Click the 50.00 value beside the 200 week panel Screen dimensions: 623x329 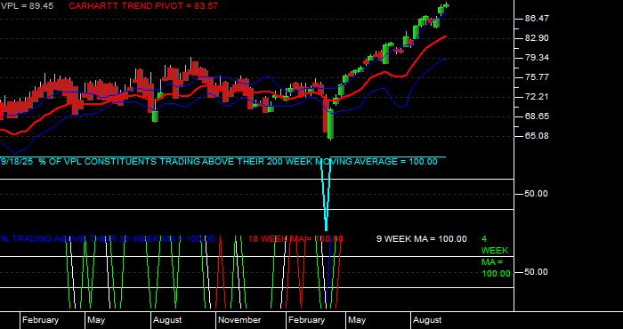tap(537, 194)
